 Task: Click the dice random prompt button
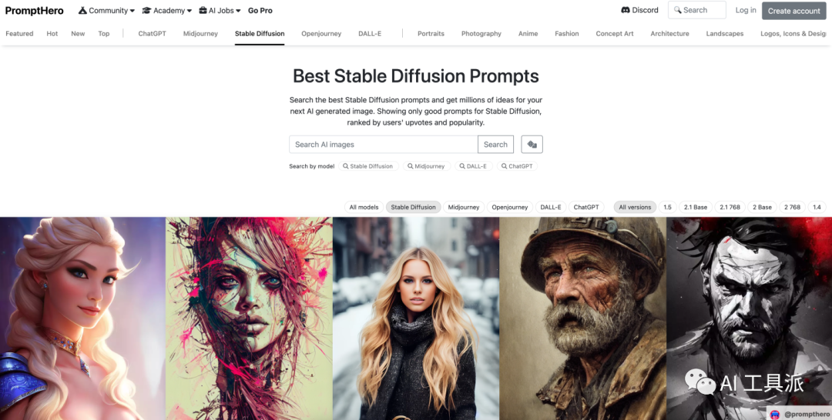pyautogui.click(x=532, y=144)
